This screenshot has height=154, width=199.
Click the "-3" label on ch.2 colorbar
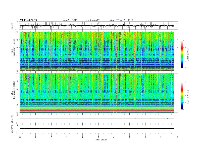[185, 82]
